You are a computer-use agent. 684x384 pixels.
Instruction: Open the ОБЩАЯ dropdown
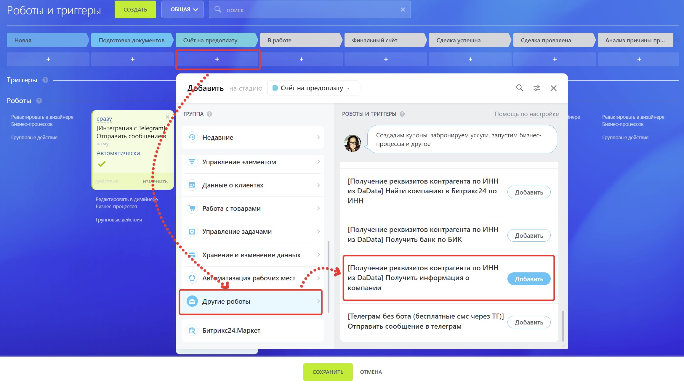[182, 10]
